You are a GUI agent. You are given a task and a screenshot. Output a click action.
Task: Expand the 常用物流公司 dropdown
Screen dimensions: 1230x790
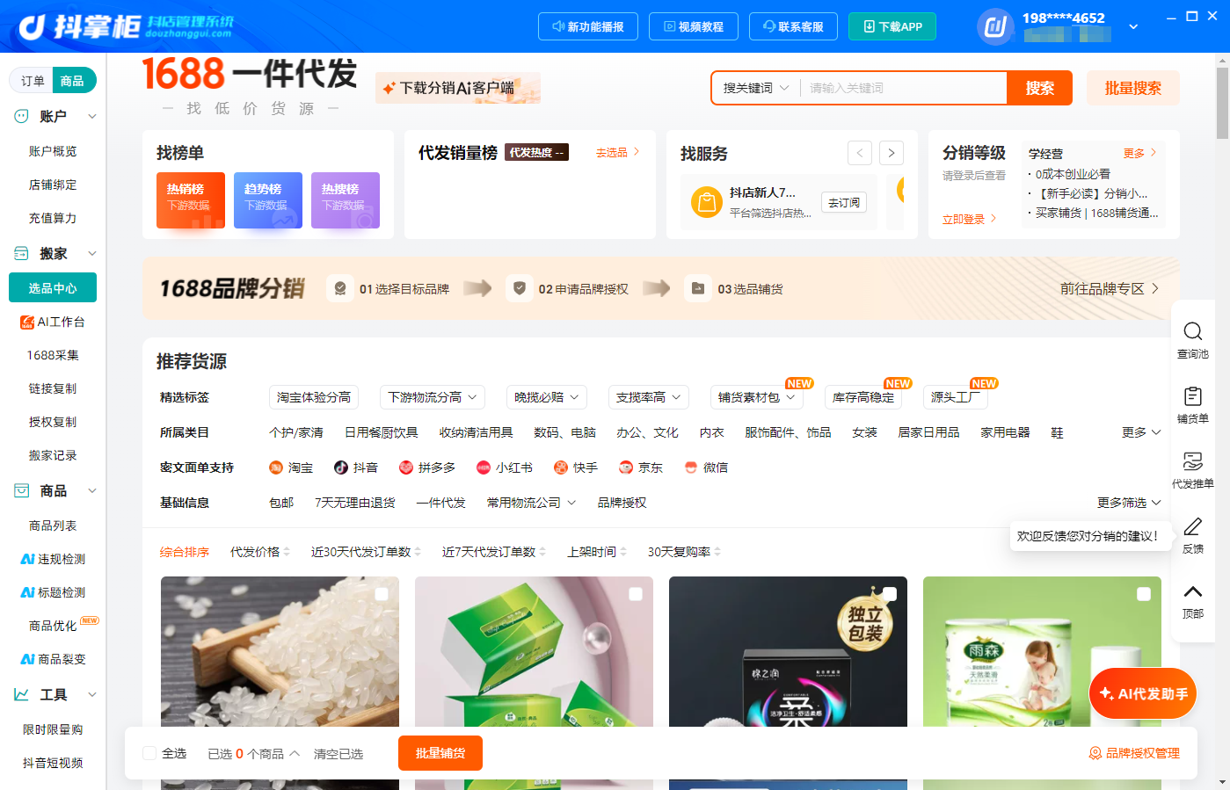click(531, 503)
